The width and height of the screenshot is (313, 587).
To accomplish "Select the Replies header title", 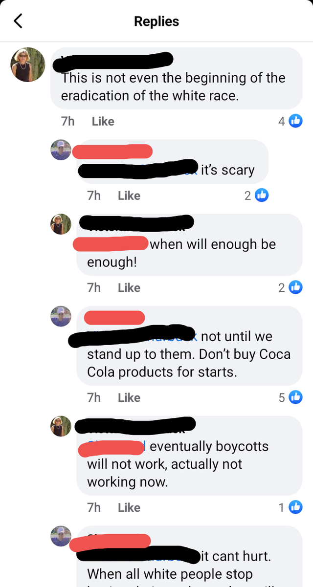I will [156, 22].
